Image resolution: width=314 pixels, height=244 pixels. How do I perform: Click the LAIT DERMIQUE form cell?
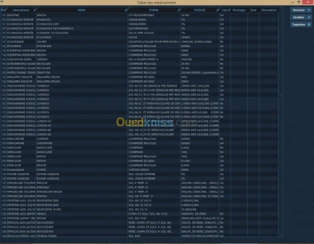(x=154, y=28)
